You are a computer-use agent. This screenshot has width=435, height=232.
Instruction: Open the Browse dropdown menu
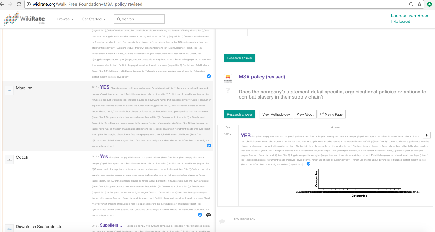click(x=65, y=19)
